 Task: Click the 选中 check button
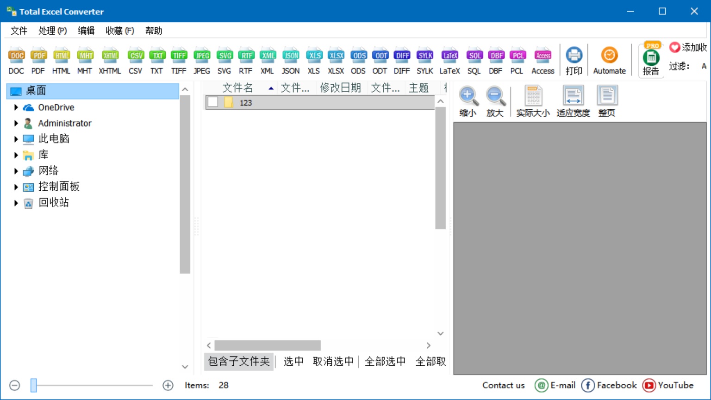(293, 362)
